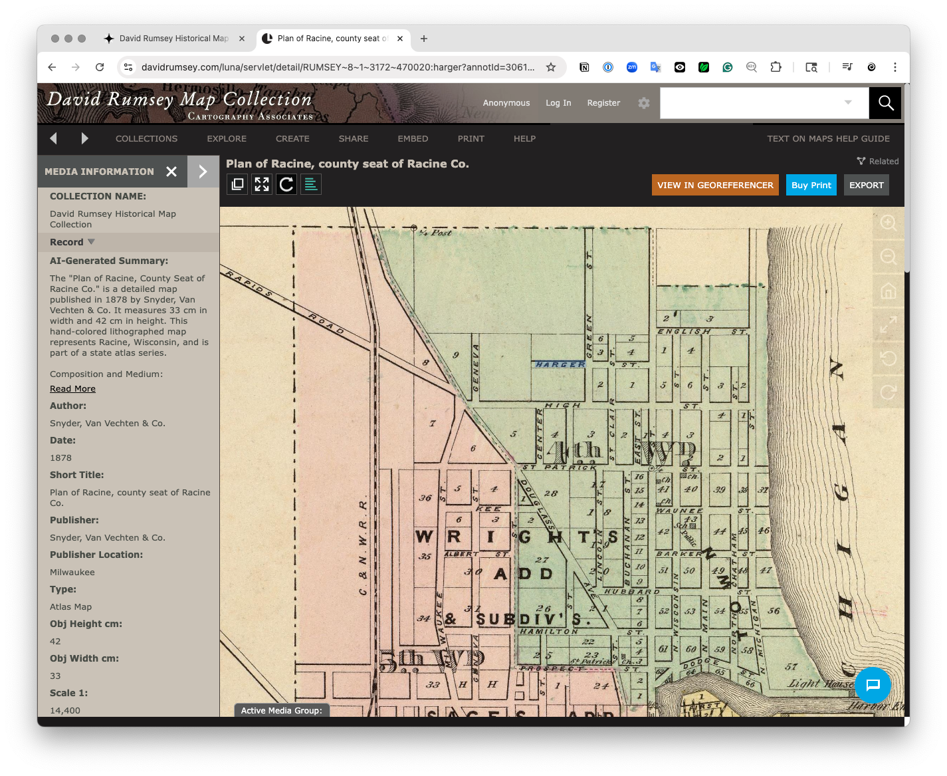Toggle the text annotations list icon
Screen dimensions: 947x776
pos(311,184)
